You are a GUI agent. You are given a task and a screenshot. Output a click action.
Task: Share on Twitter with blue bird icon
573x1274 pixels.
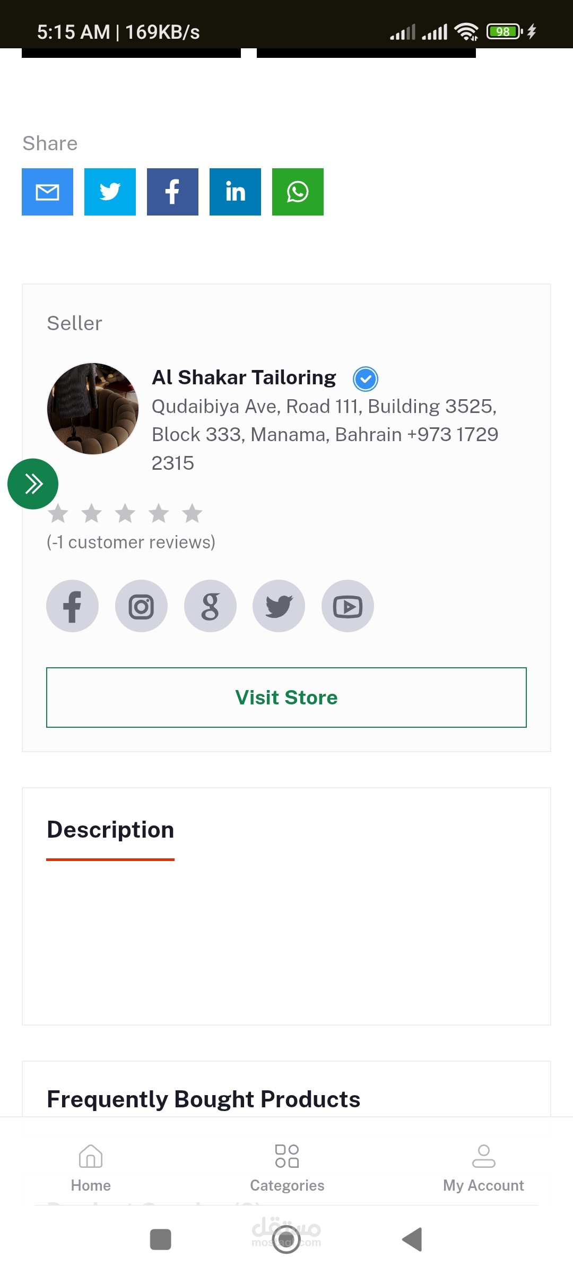coord(110,192)
